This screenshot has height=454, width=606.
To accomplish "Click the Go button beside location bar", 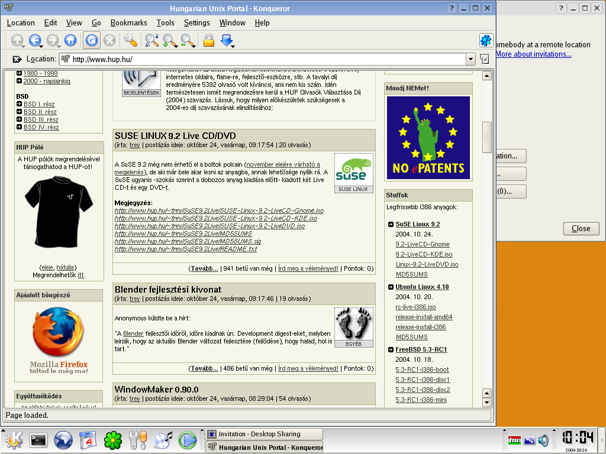I will coord(484,59).
